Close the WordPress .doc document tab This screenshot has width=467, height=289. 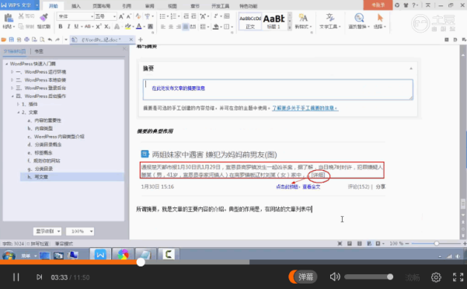pos(131,40)
